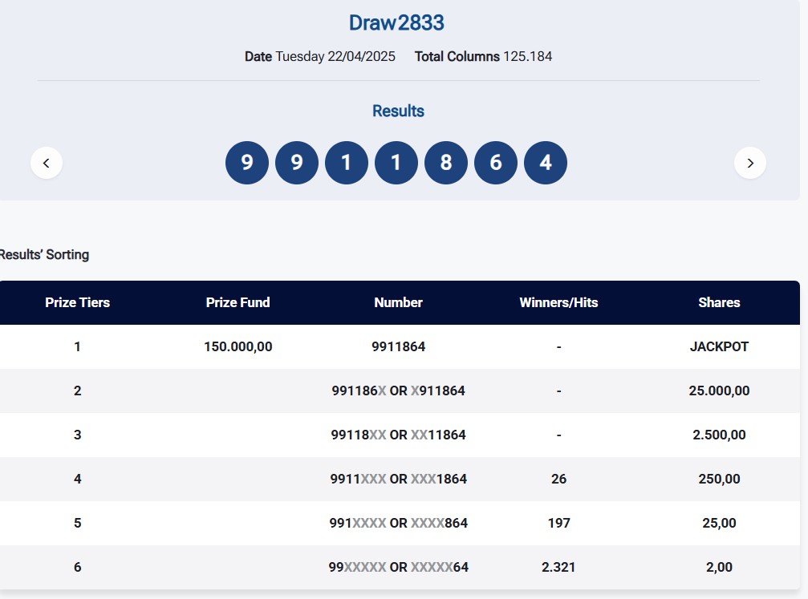Click the Winners/Hits column header
Viewport: 808px width, 599px height.
(x=558, y=302)
